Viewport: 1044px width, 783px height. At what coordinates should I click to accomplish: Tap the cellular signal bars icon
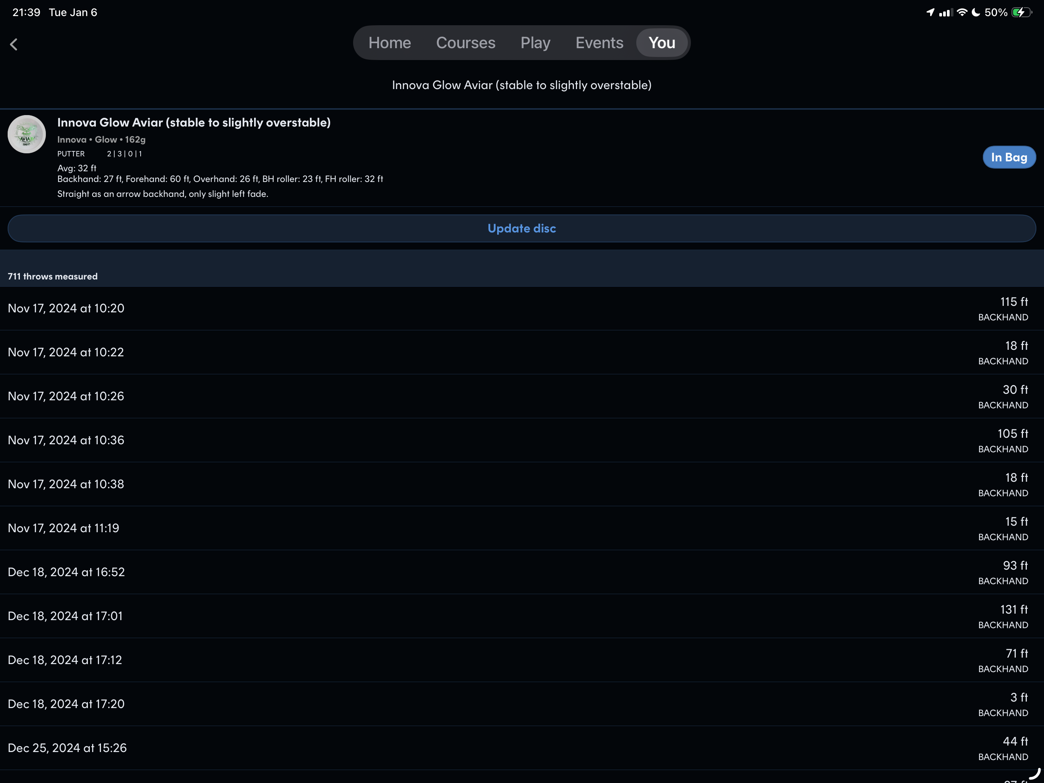tap(945, 13)
